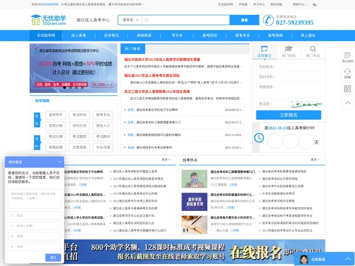Click the online customer service avatar
Screen dimensions: 355x266
304,259
